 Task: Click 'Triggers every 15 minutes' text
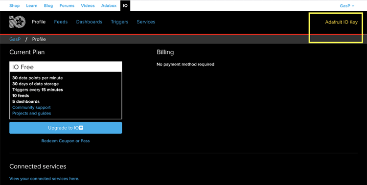point(38,90)
